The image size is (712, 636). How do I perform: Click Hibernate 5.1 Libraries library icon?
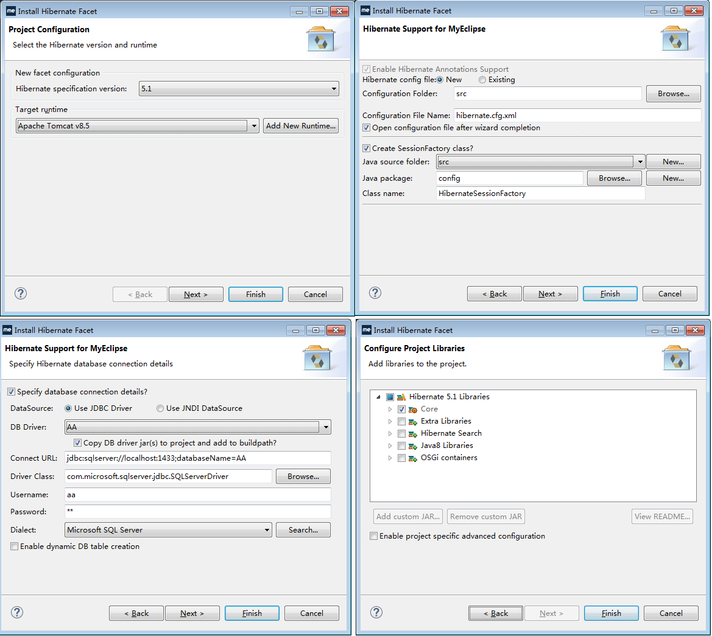point(401,397)
